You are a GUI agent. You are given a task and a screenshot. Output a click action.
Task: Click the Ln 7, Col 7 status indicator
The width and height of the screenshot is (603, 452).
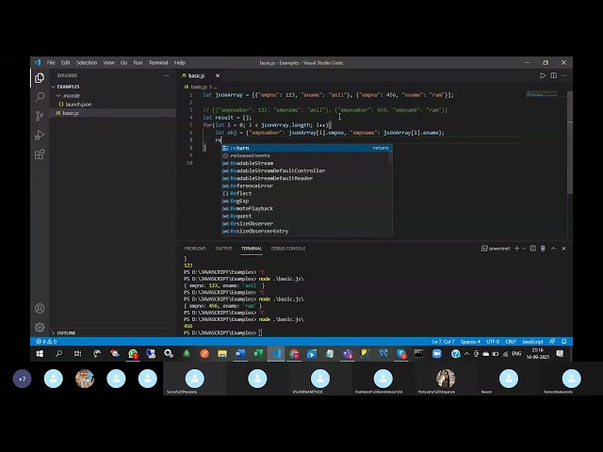tap(443, 341)
